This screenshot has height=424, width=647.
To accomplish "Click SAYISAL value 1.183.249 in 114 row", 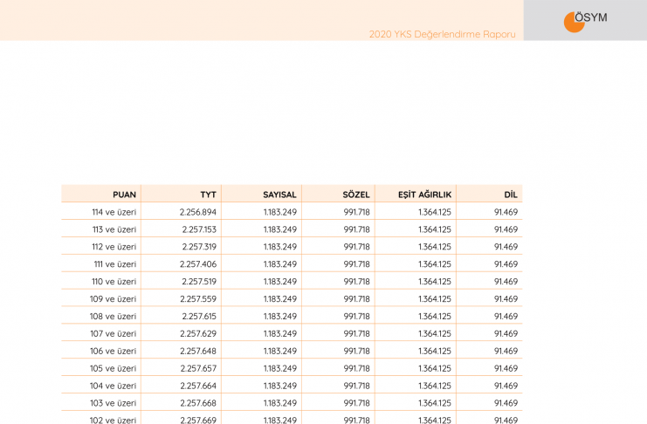I will tap(279, 212).
